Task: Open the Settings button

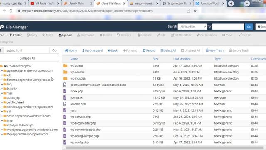Action: tap(261, 27)
